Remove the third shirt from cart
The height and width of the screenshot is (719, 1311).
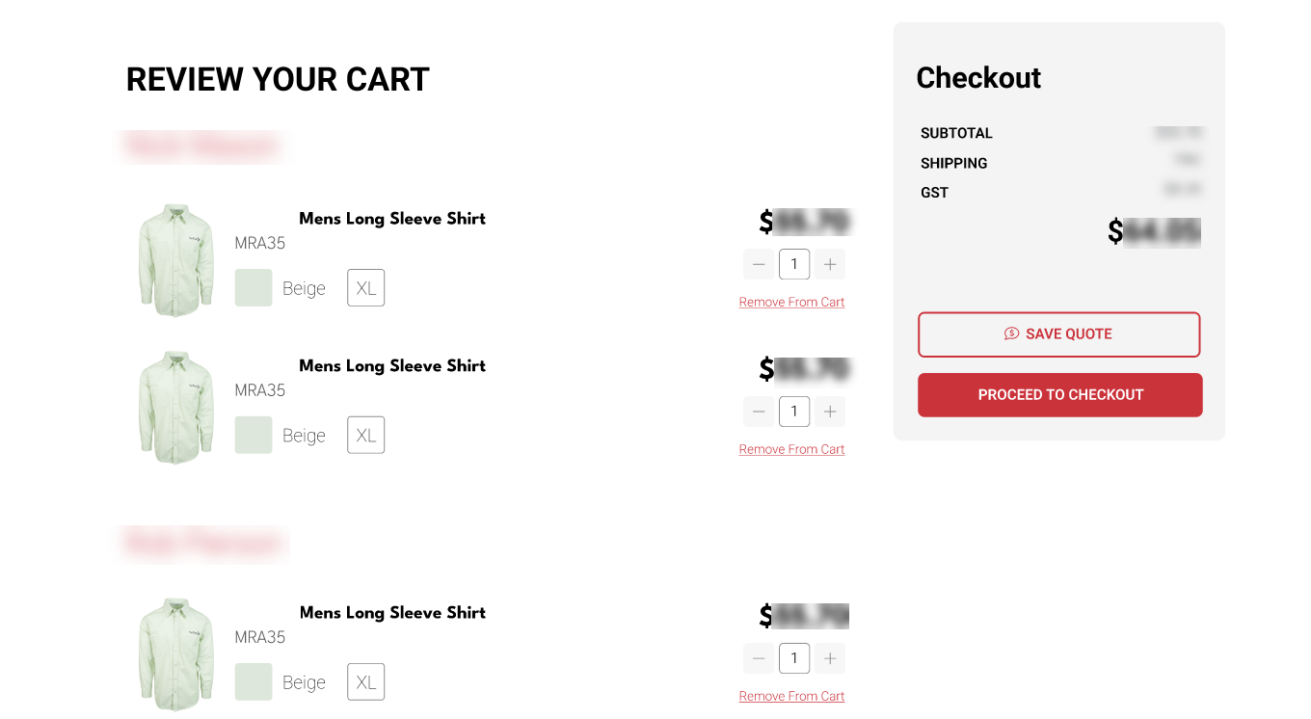791,697
